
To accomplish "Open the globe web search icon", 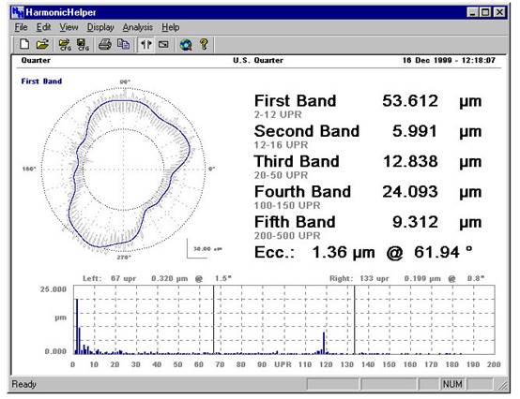I will [186, 44].
